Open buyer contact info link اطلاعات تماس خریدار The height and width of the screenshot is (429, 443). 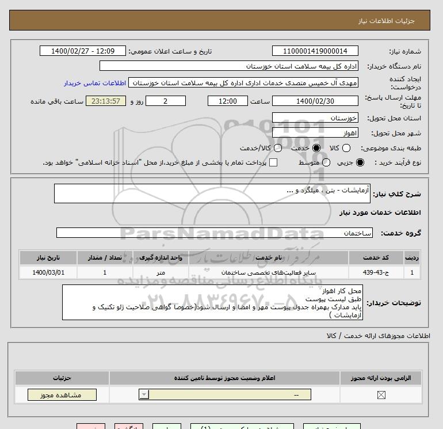(95, 83)
